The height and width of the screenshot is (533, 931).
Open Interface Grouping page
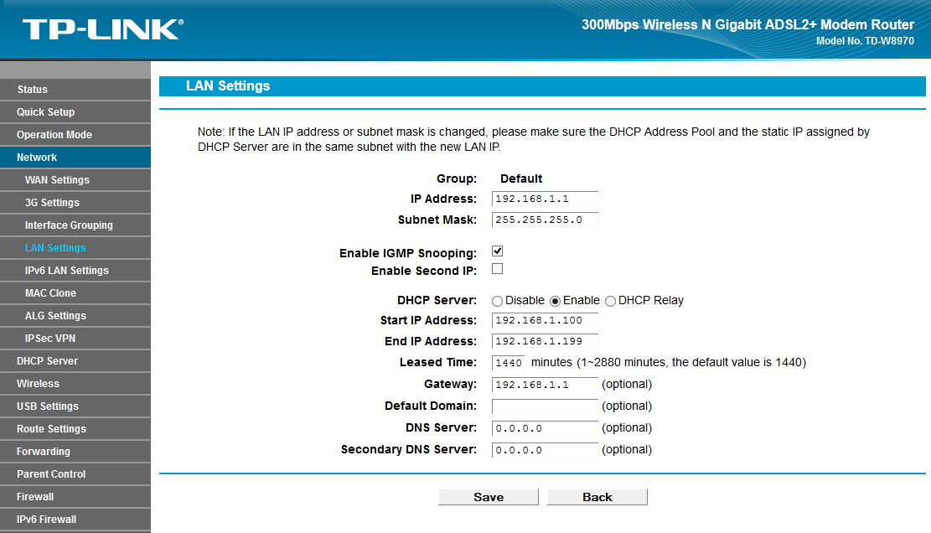pyautogui.click(x=75, y=225)
